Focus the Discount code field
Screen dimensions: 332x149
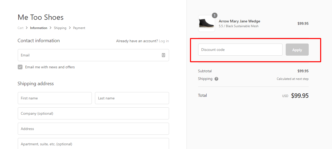click(x=240, y=50)
